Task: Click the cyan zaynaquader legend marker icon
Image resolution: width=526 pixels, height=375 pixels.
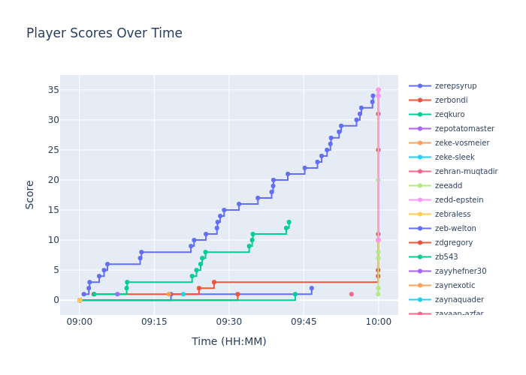Action: tap(420, 300)
